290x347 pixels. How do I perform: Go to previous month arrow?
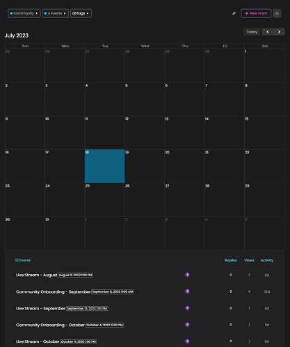(x=268, y=32)
